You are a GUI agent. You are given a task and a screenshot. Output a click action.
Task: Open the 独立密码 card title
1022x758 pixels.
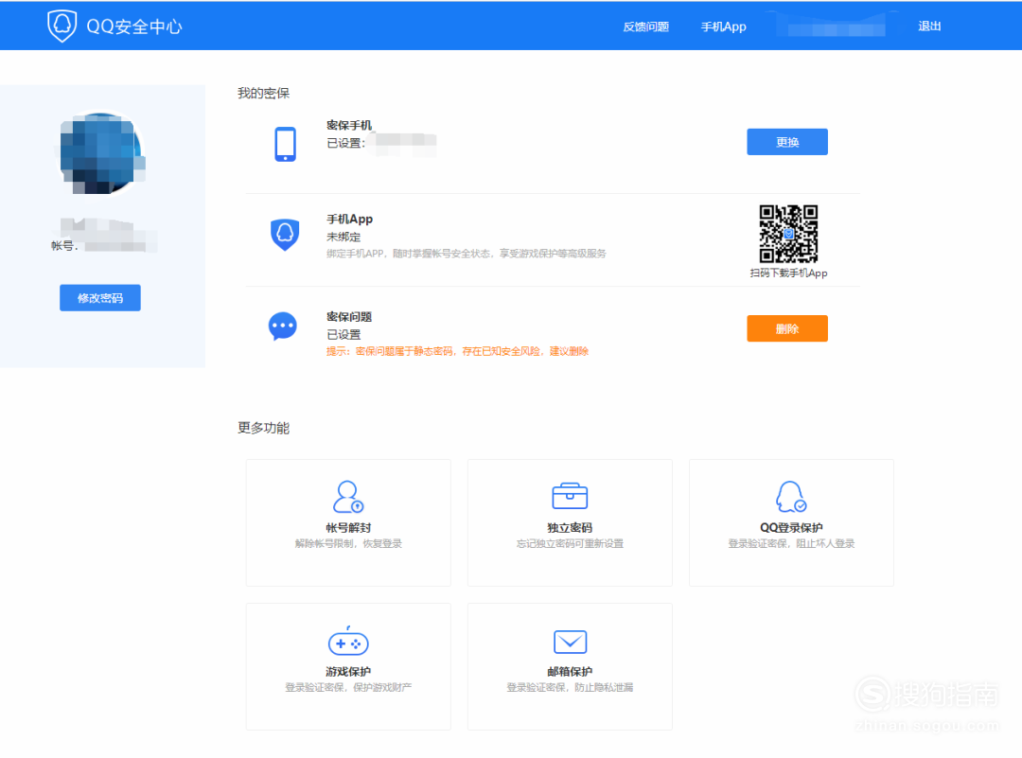coord(570,528)
